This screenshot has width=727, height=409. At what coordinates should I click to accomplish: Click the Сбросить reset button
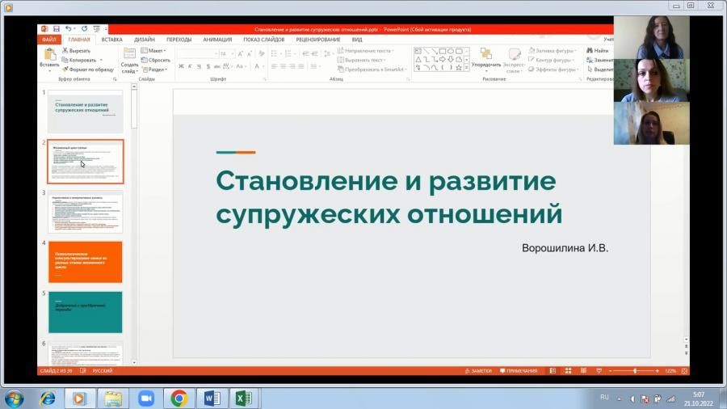coord(156,61)
